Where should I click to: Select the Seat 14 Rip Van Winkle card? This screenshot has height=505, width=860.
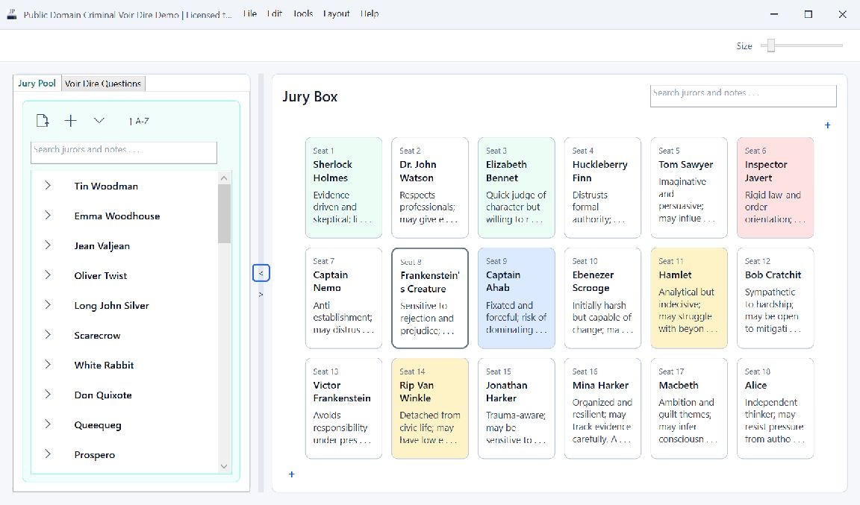point(430,409)
